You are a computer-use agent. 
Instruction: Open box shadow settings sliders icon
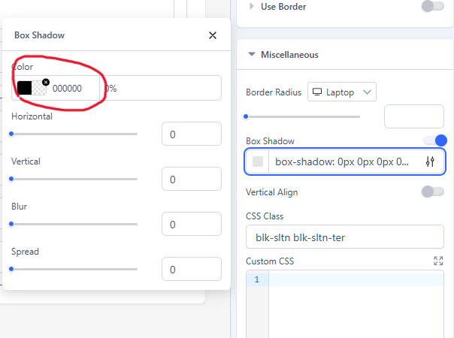click(x=430, y=161)
